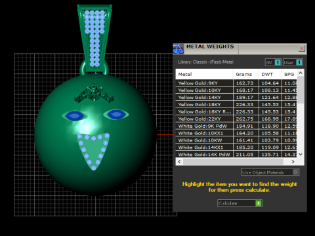Close the Metal Weights panel
This screenshot has height=236, width=315.
coord(302,49)
